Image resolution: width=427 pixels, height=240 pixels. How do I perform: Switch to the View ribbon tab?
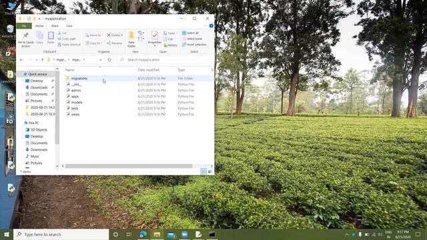tap(69, 26)
